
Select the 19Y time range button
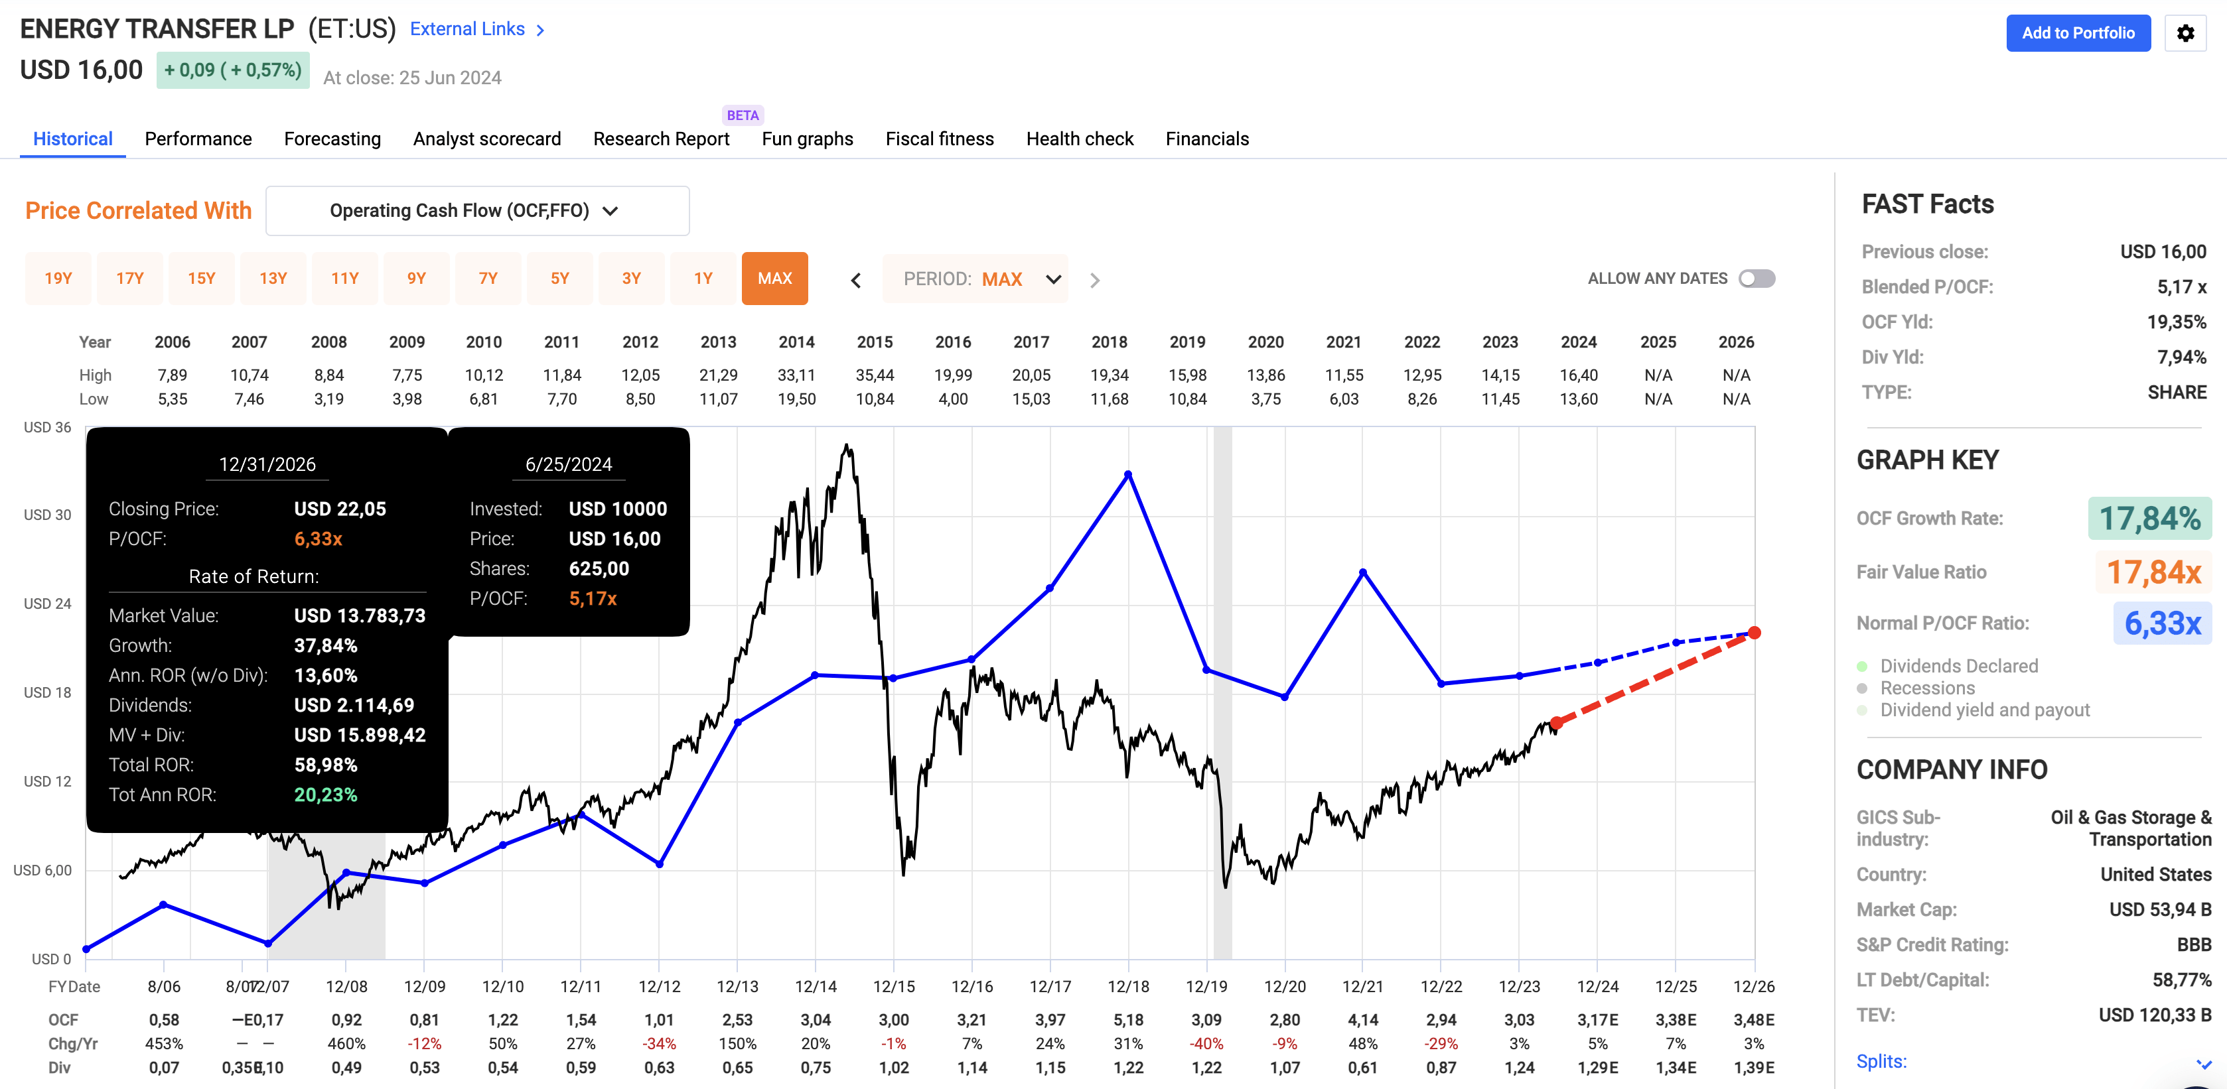[x=58, y=279]
